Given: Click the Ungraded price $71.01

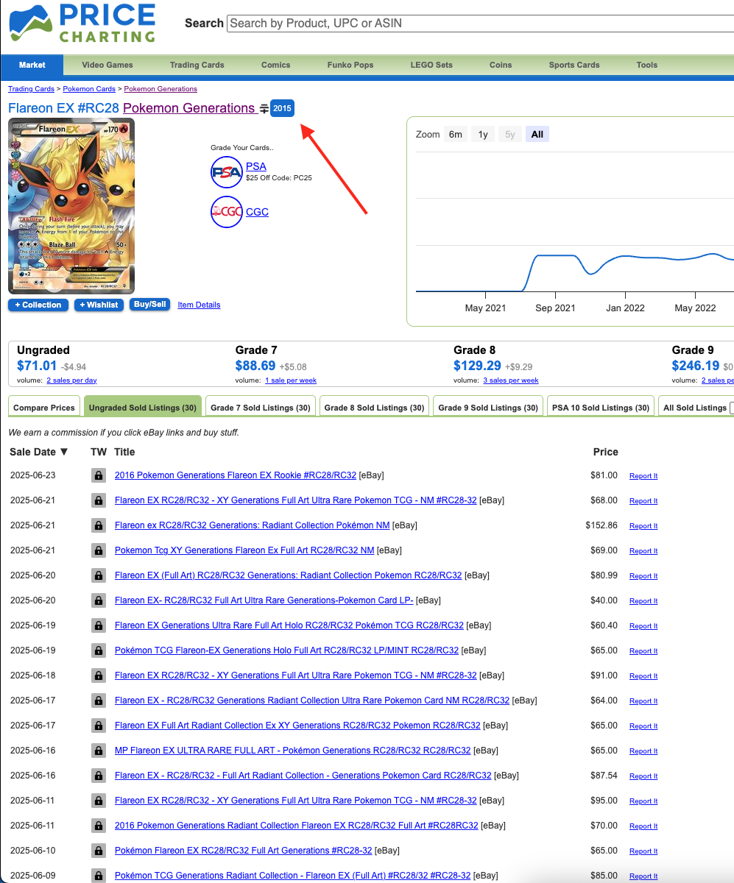Looking at the screenshot, I should (x=37, y=366).
